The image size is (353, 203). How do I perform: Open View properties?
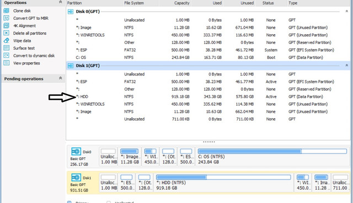[x=26, y=63]
